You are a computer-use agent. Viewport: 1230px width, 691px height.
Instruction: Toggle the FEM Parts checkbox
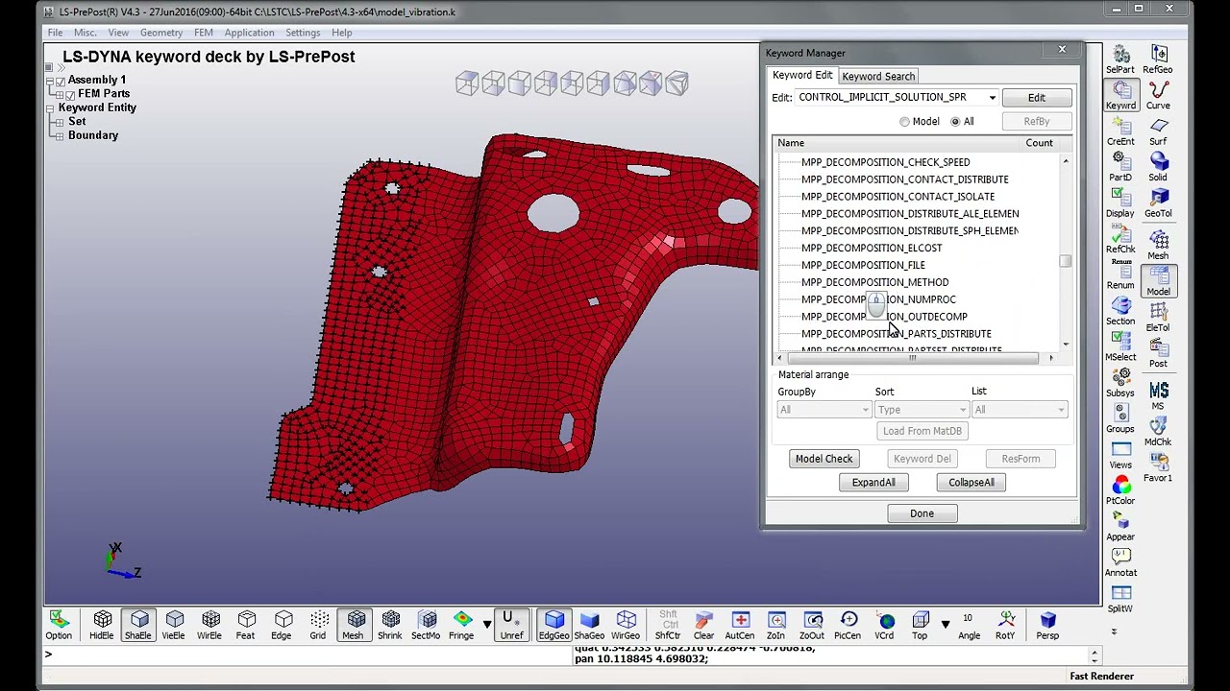[70, 95]
